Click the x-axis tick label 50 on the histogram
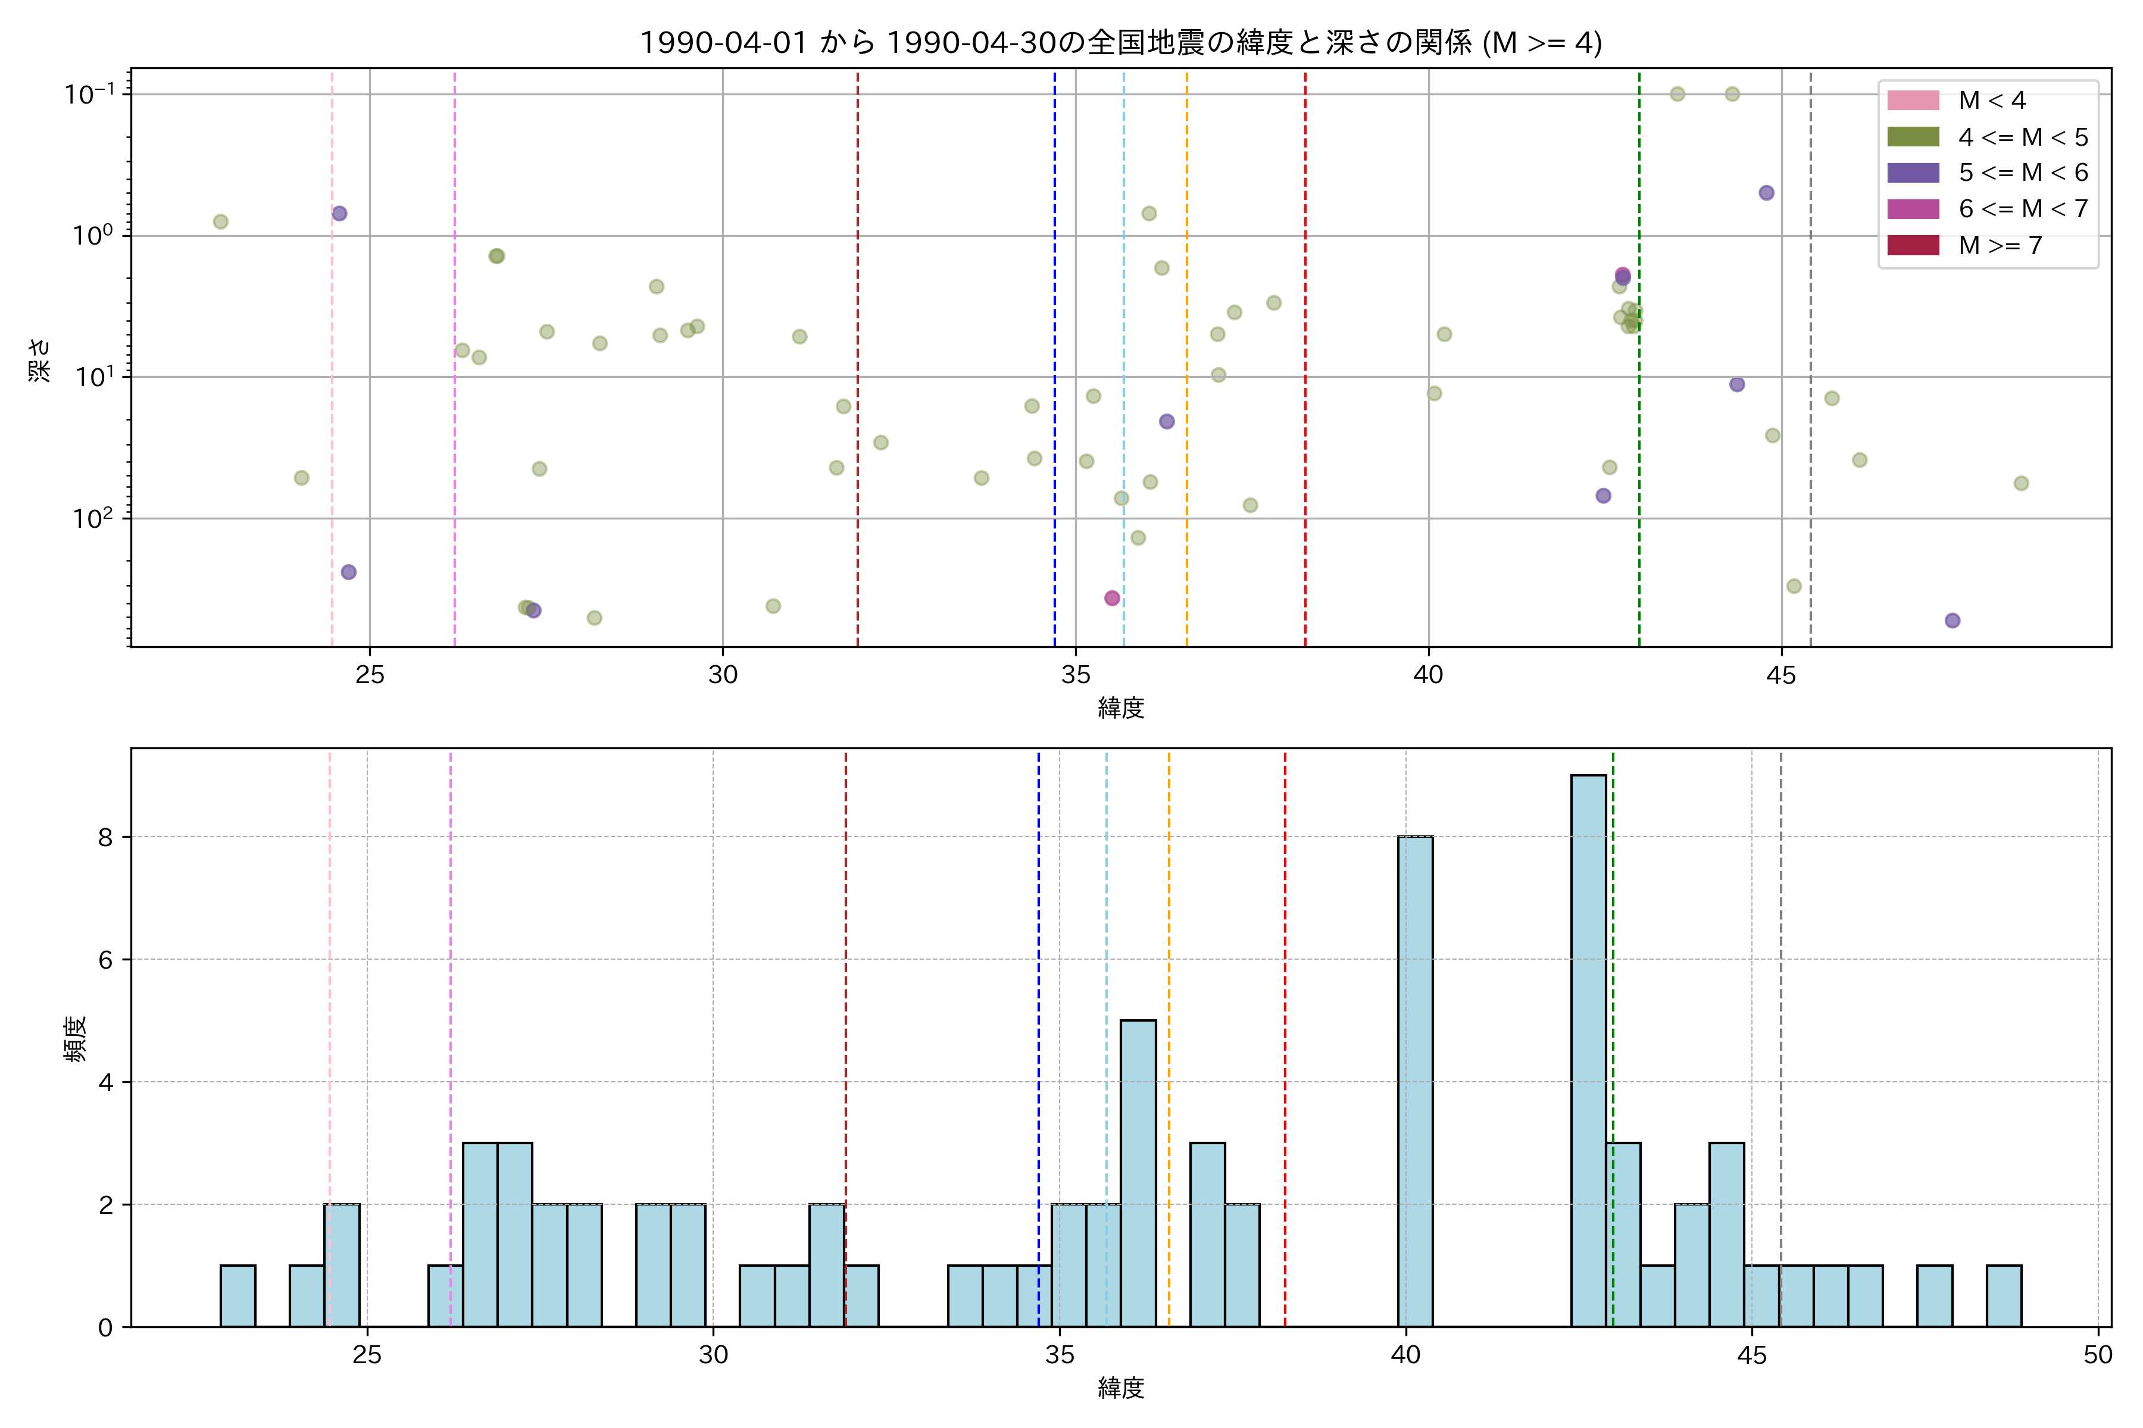Screen dimensions: 2143x1428 [2097, 1355]
